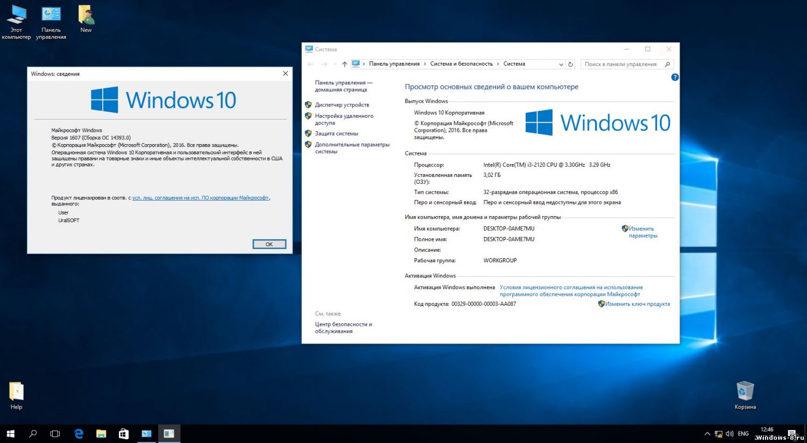This screenshot has height=443, width=807.
Task: Open the address bar history dropdown
Action: click(561, 64)
